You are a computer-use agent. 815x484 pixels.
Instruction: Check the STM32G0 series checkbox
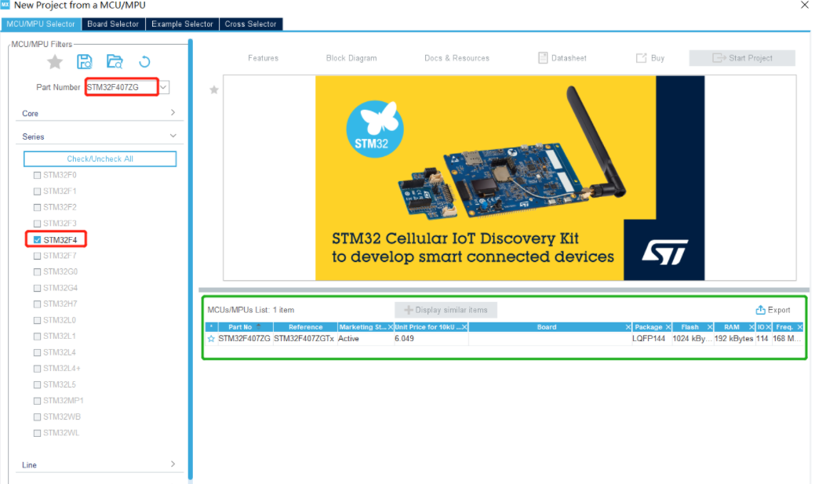[x=37, y=272]
